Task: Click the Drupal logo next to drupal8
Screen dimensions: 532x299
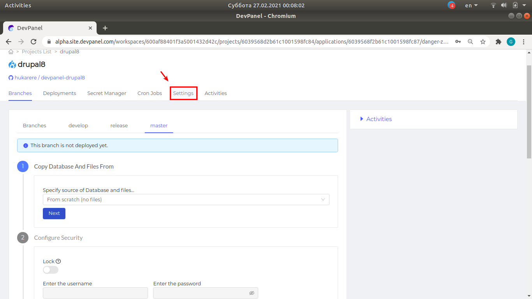Action: pos(12,64)
